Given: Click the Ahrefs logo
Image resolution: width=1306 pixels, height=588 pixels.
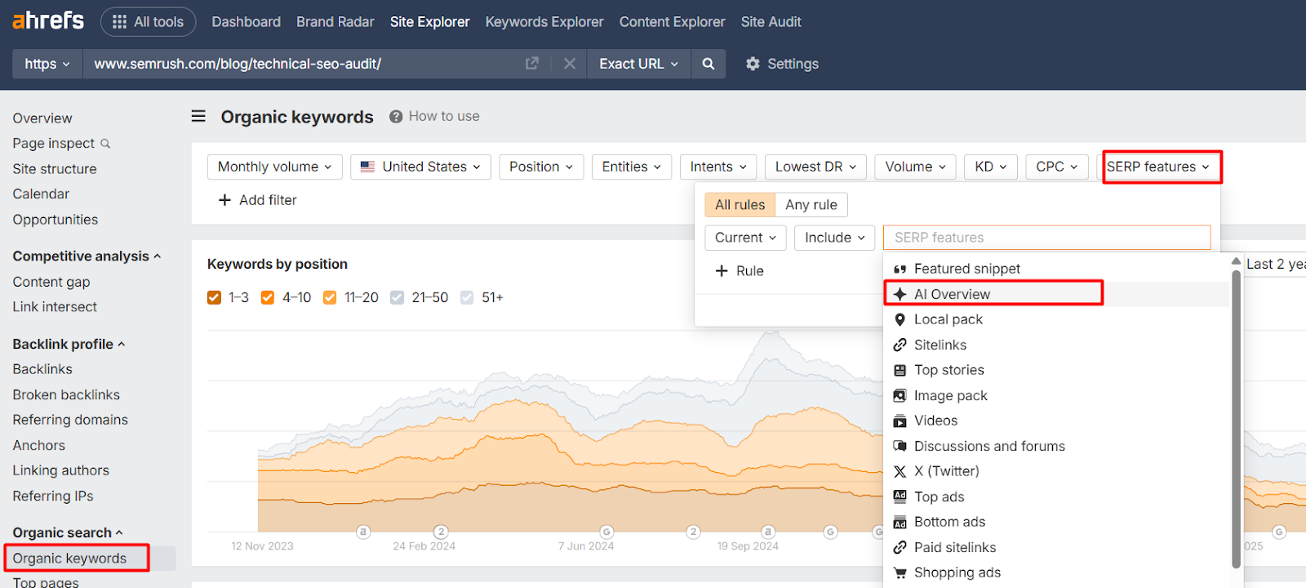Looking at the screenshot, I should [x=48, y=20].
